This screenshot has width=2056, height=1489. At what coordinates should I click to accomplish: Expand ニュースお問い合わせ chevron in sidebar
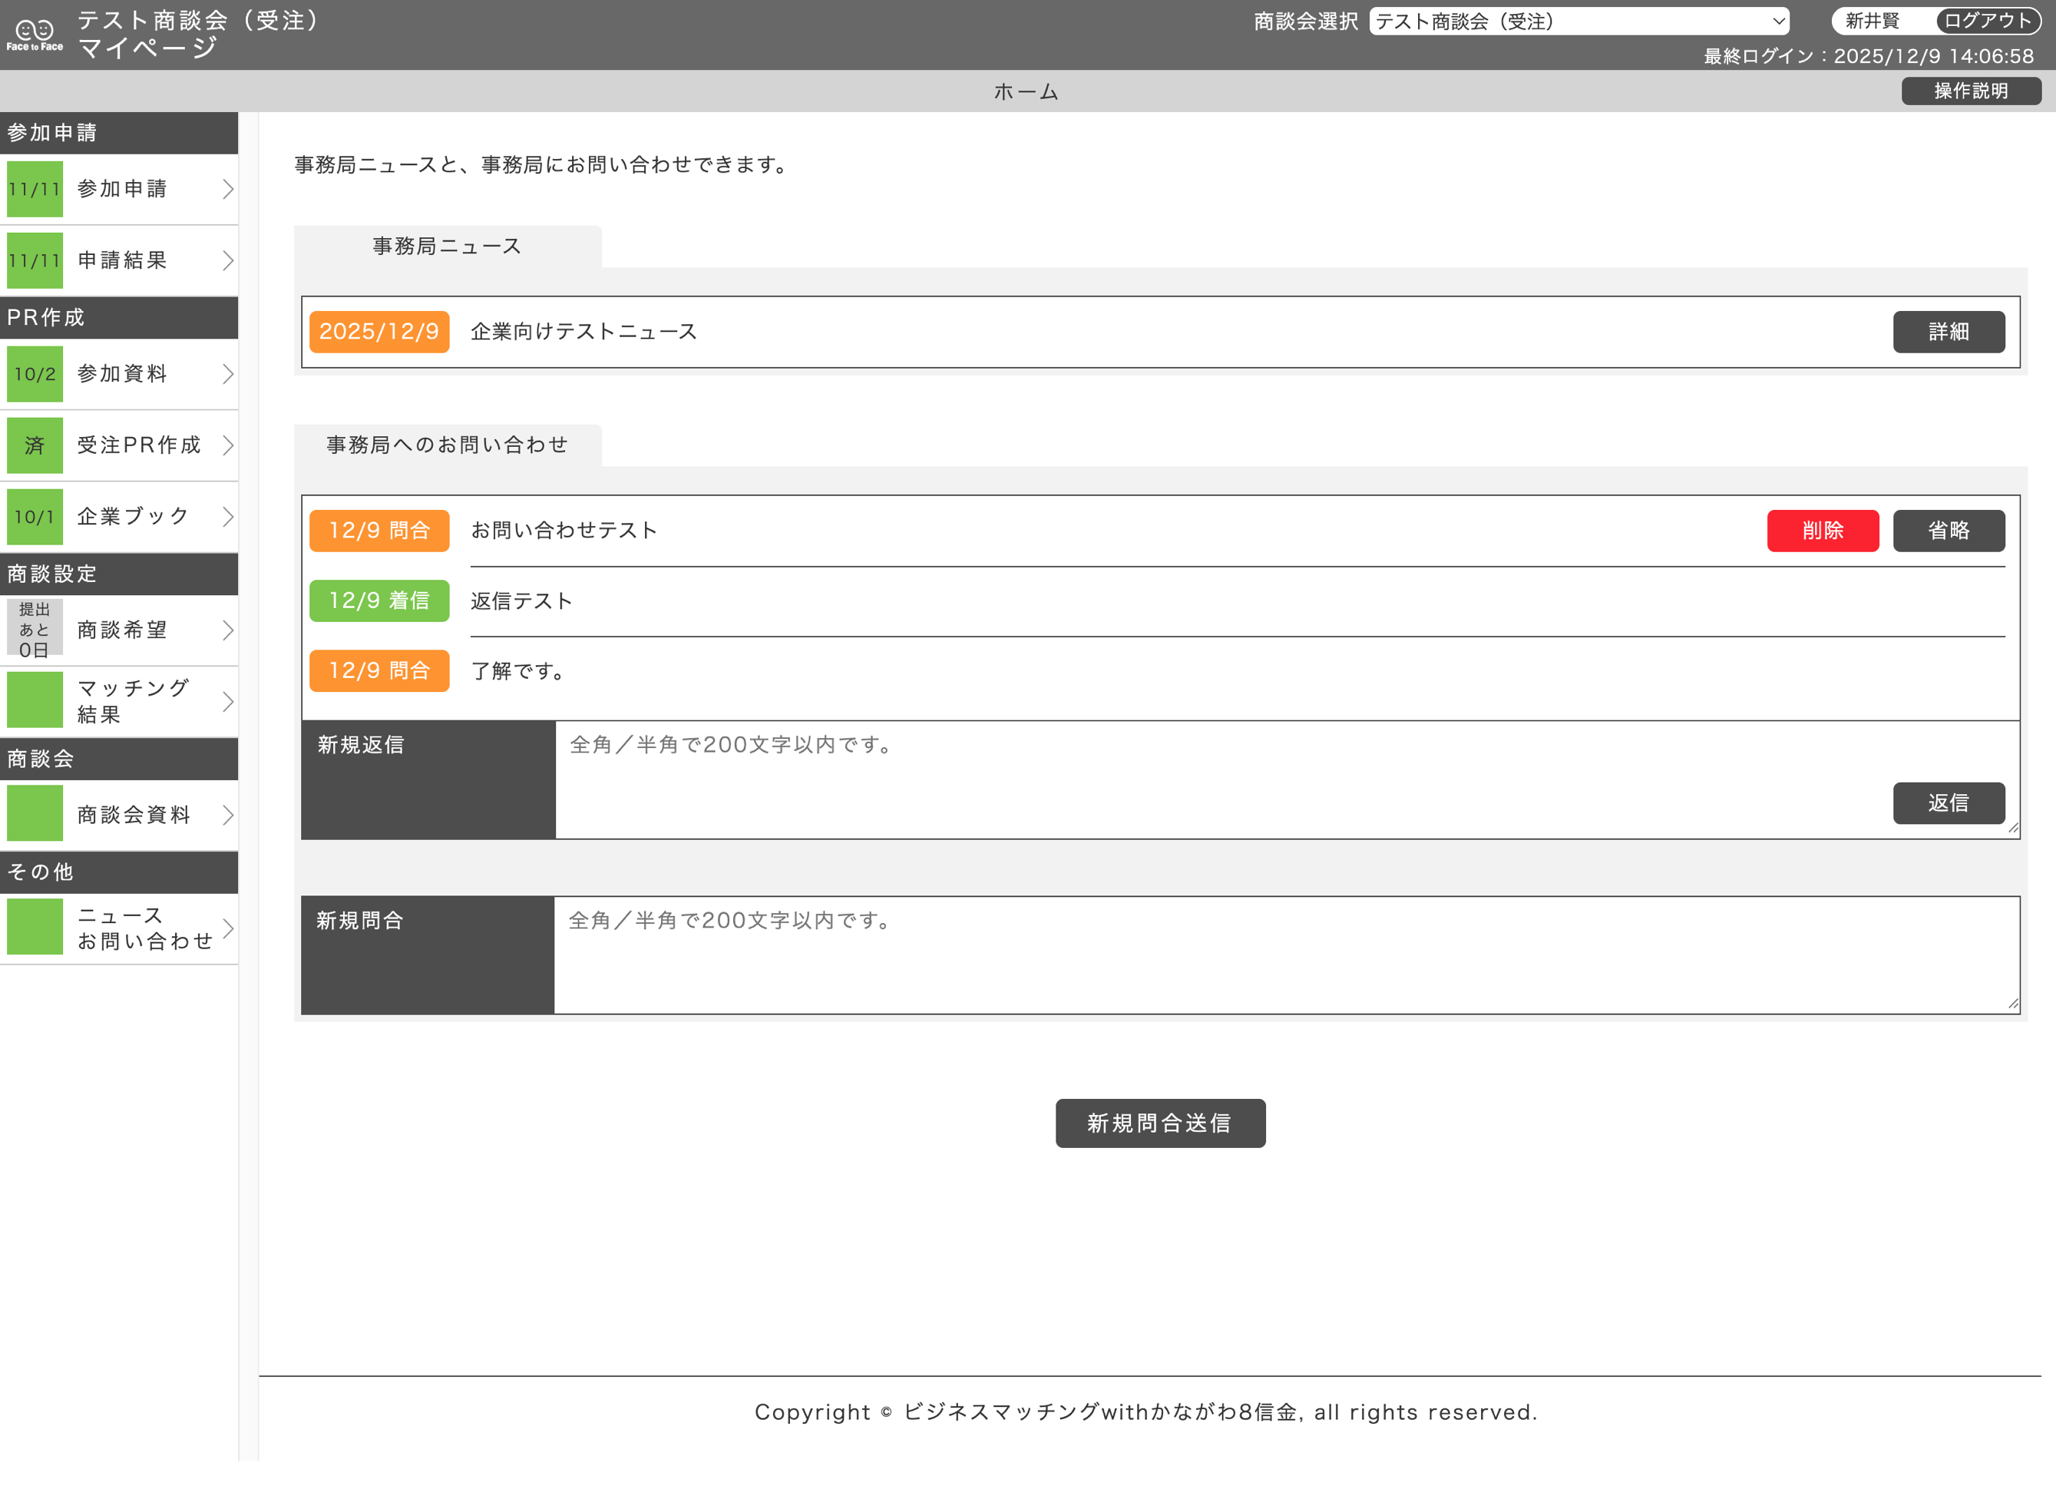point(227,928)
